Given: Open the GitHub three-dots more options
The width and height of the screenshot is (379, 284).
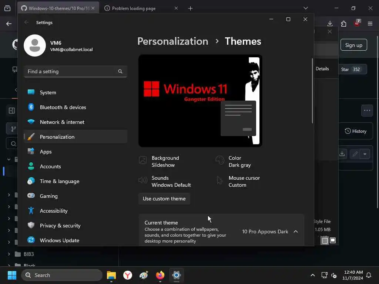Looking at the screenshot, I should click(x=367, y=111).
